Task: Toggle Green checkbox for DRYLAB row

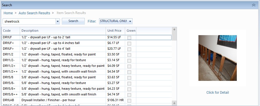Action: tap(129, 100)
